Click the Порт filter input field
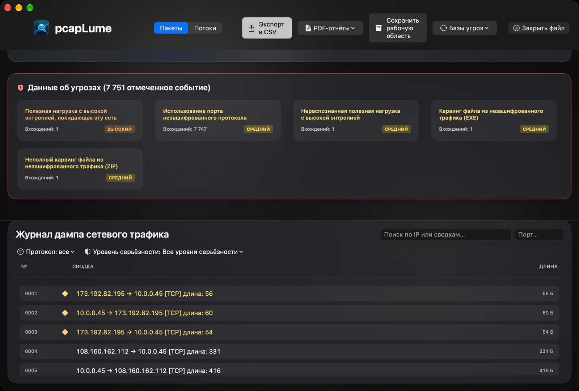The width and height of the screenshot is (579, 391). click(x=539, y=234)
